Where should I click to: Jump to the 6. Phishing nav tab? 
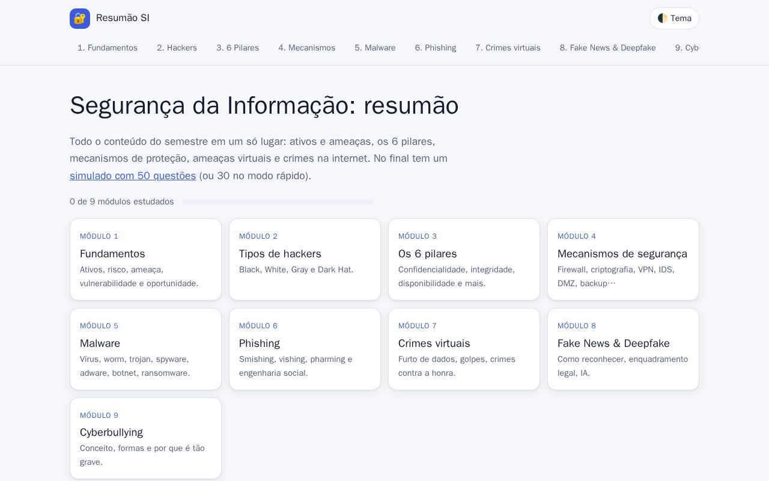(x=436, y=48)
